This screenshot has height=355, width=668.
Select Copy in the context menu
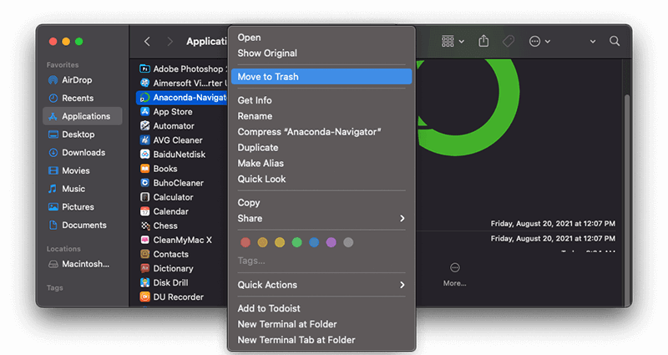click(321, 202)
